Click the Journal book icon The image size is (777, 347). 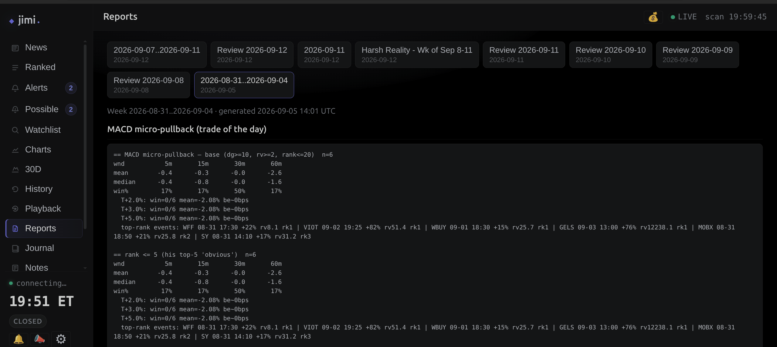(15, 249)
